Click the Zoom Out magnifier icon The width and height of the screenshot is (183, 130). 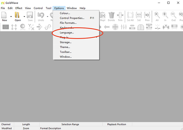tap(173, 15)
